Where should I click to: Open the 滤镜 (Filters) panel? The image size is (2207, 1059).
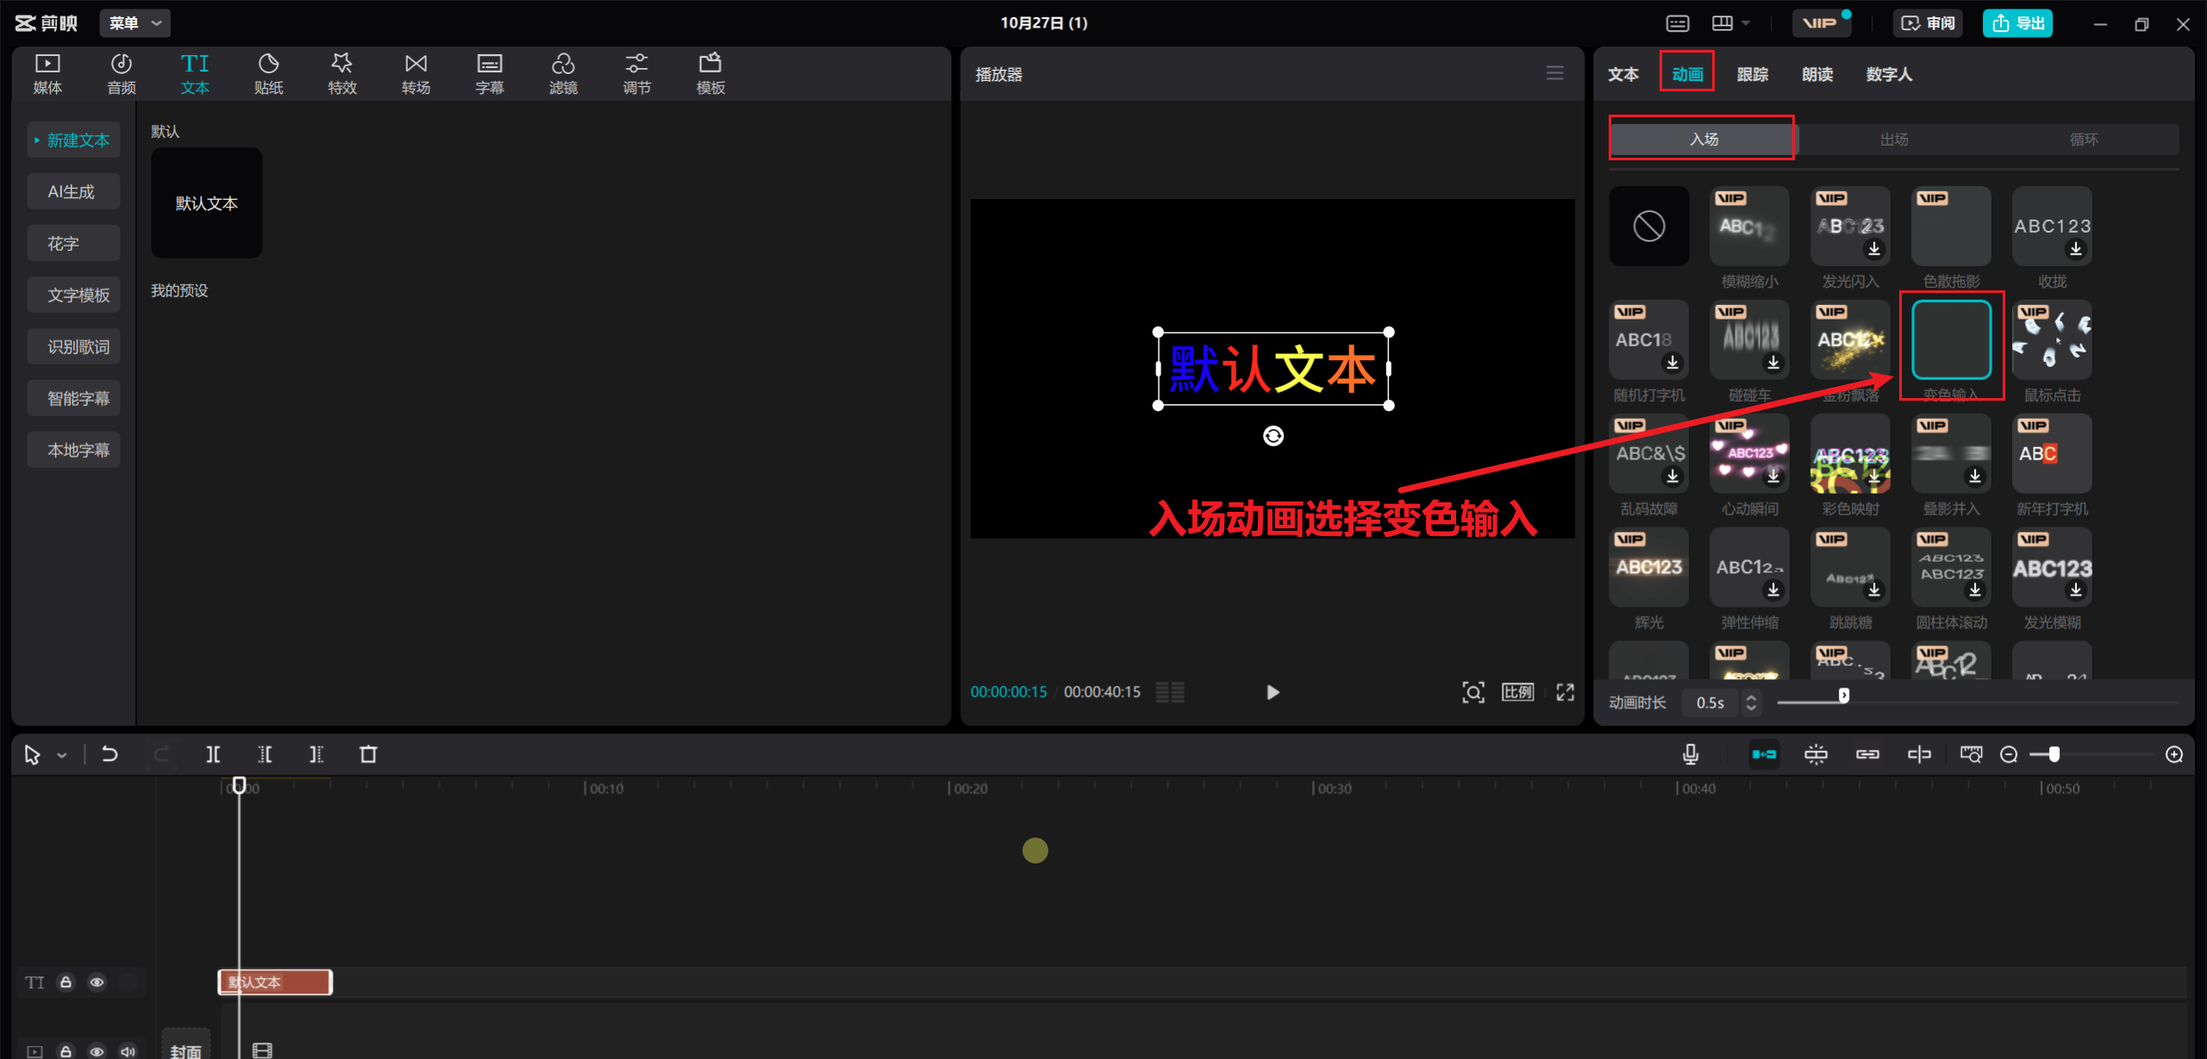pos(563,72)
